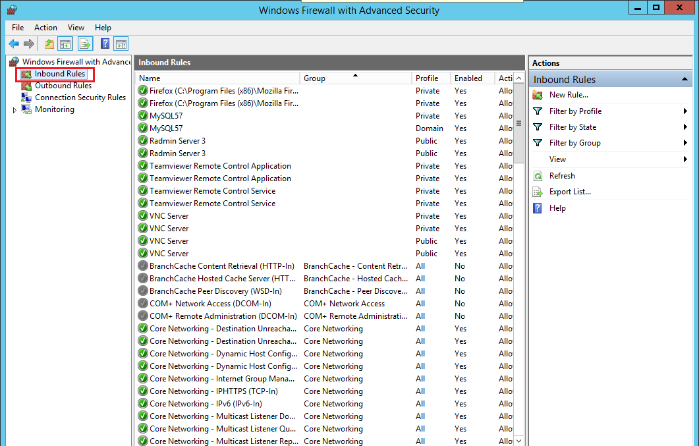Click the export list document toolbar icon
This screenshot has height=446, width=699.
[x=84, y=43]
